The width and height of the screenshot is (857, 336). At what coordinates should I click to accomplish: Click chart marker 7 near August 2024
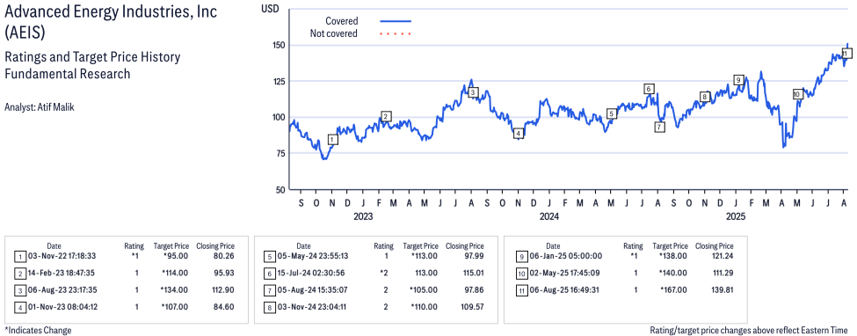coord(660,127)
